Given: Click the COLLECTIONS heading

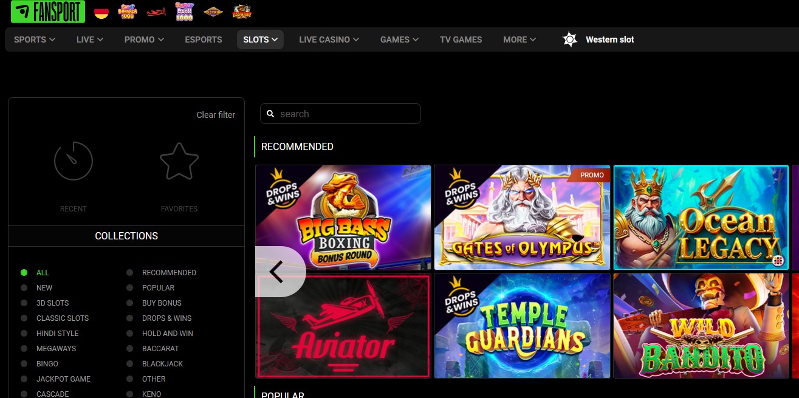Looking at the screenshot, I should click(x=126, y=236).
